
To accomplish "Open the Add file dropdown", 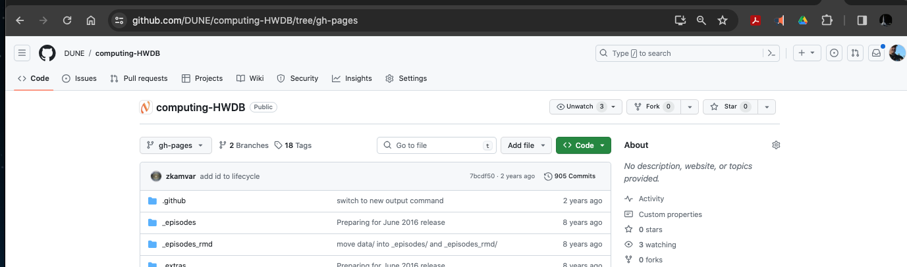I will click(x=526, y=145).
